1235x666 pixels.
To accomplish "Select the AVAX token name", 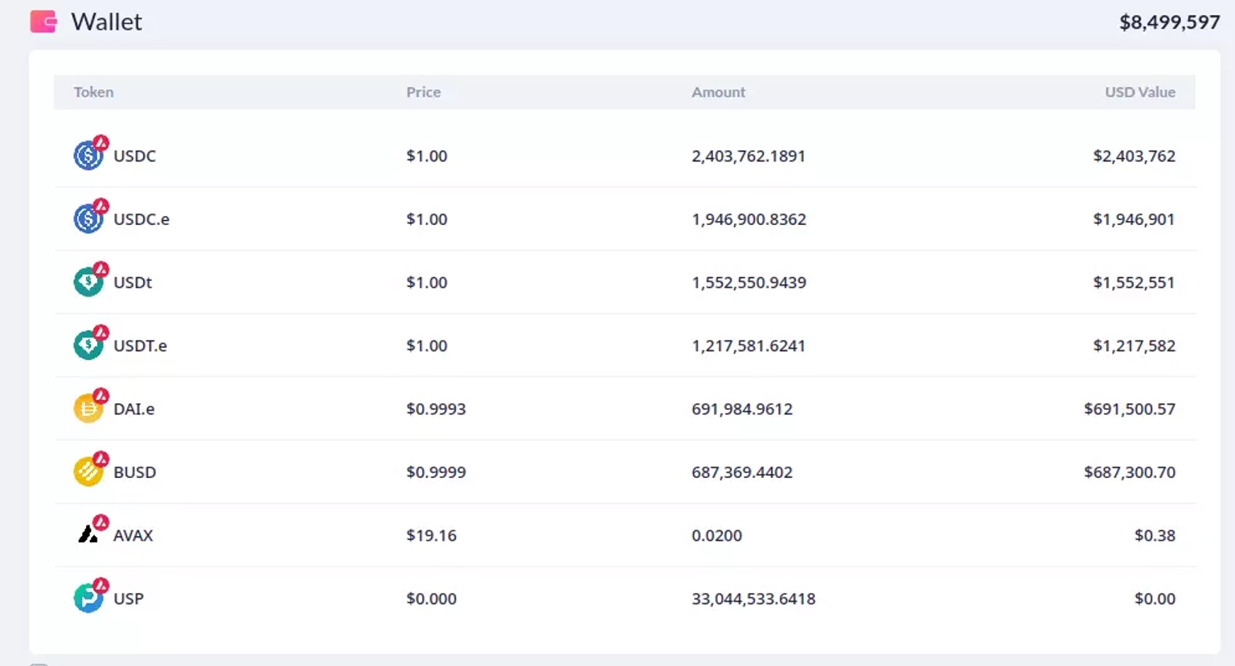I will [133, 536].
